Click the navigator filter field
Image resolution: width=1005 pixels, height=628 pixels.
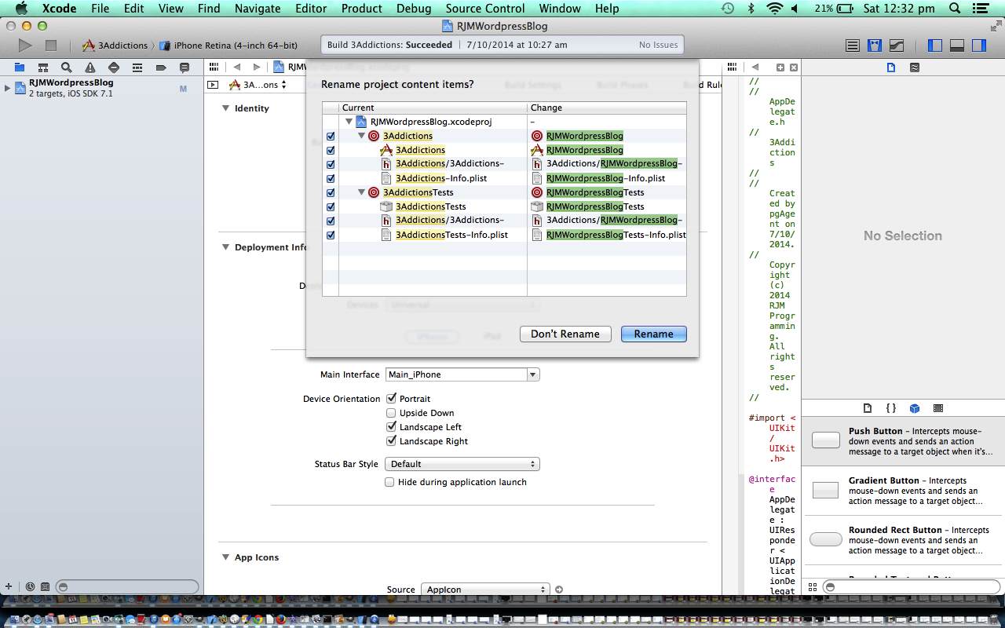pos(128,586)
